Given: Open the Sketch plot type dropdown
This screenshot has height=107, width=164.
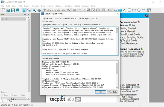Looking at the screenshot, I should coord(14,19).
